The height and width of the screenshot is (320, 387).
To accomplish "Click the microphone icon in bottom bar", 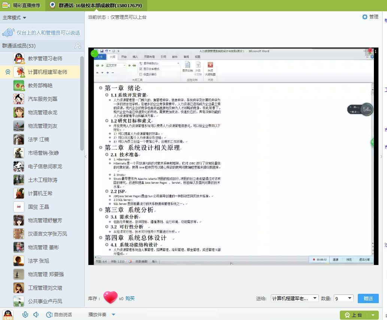I will pyautogui.click(x=25, y=315).
